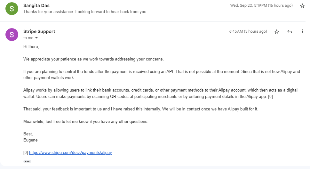Select the Sangita Das sender name
Image resolution: width=310 pixels, height=169 pixels.
[36, 5]
